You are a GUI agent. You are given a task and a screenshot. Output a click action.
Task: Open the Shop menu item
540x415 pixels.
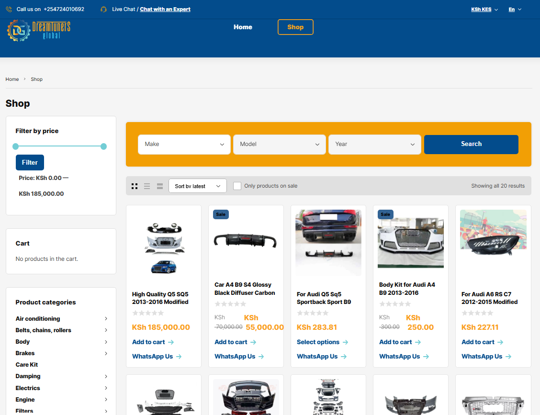click(295, 27)
